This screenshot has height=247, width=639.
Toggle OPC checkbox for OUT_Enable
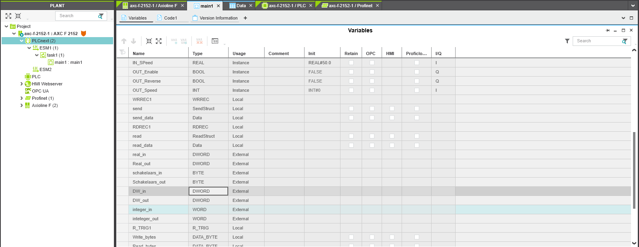pos(372,72)
